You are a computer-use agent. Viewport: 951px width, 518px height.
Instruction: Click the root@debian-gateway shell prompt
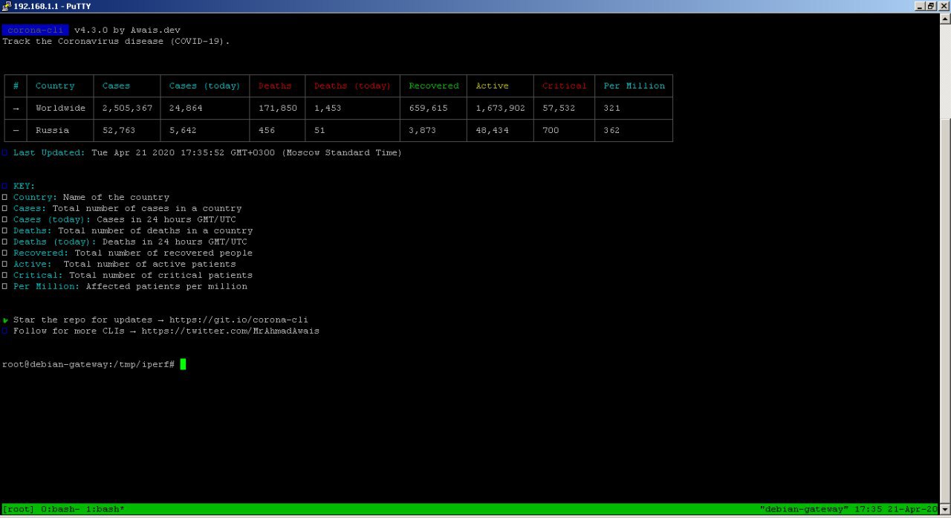pyautogui.click(x=88, y=365)
